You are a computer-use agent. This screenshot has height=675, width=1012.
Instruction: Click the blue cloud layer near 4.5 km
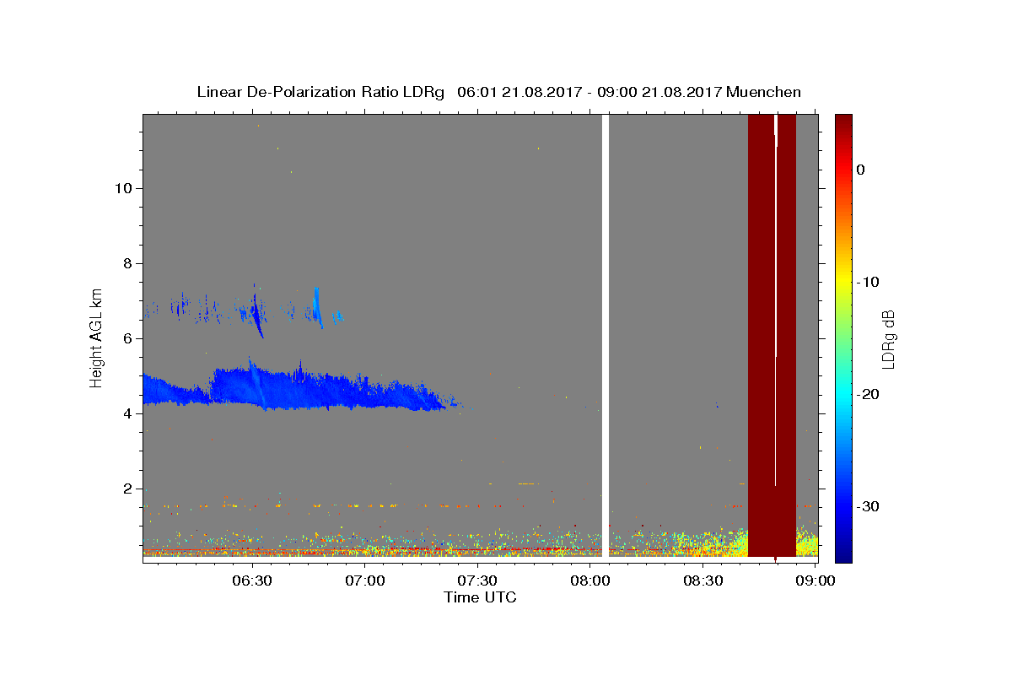coord(295,390)
